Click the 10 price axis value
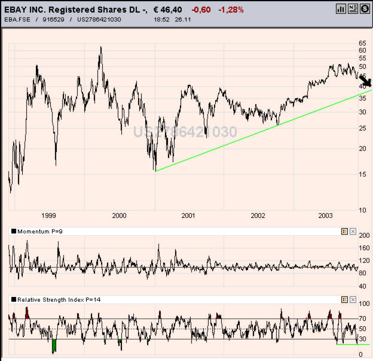 pyautogui.click(x=362, y=210)
